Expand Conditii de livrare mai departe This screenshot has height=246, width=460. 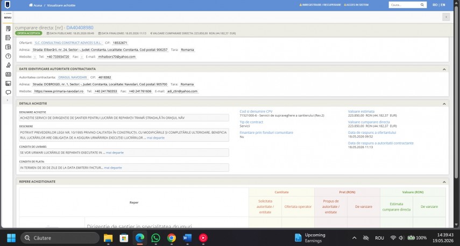(115, 153)
